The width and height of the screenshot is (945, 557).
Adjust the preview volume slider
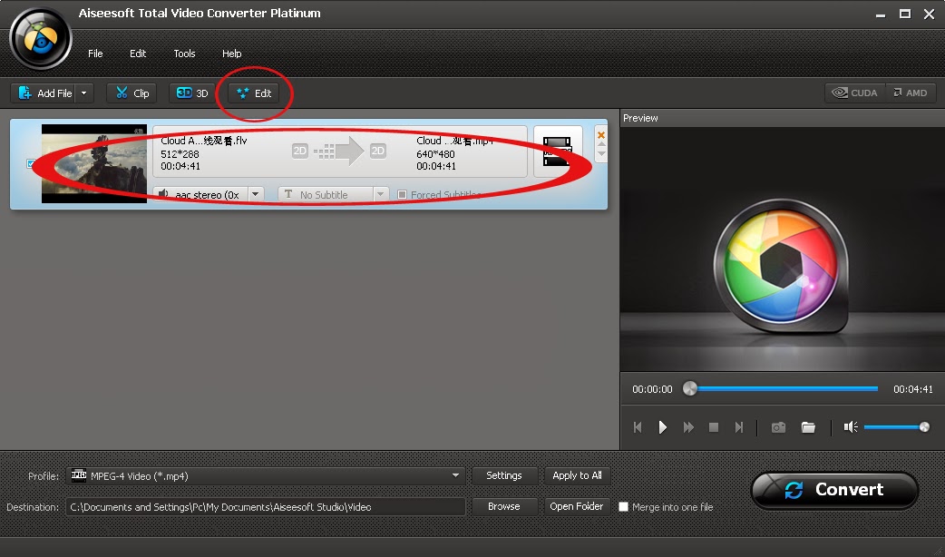[x=896, y=427]
